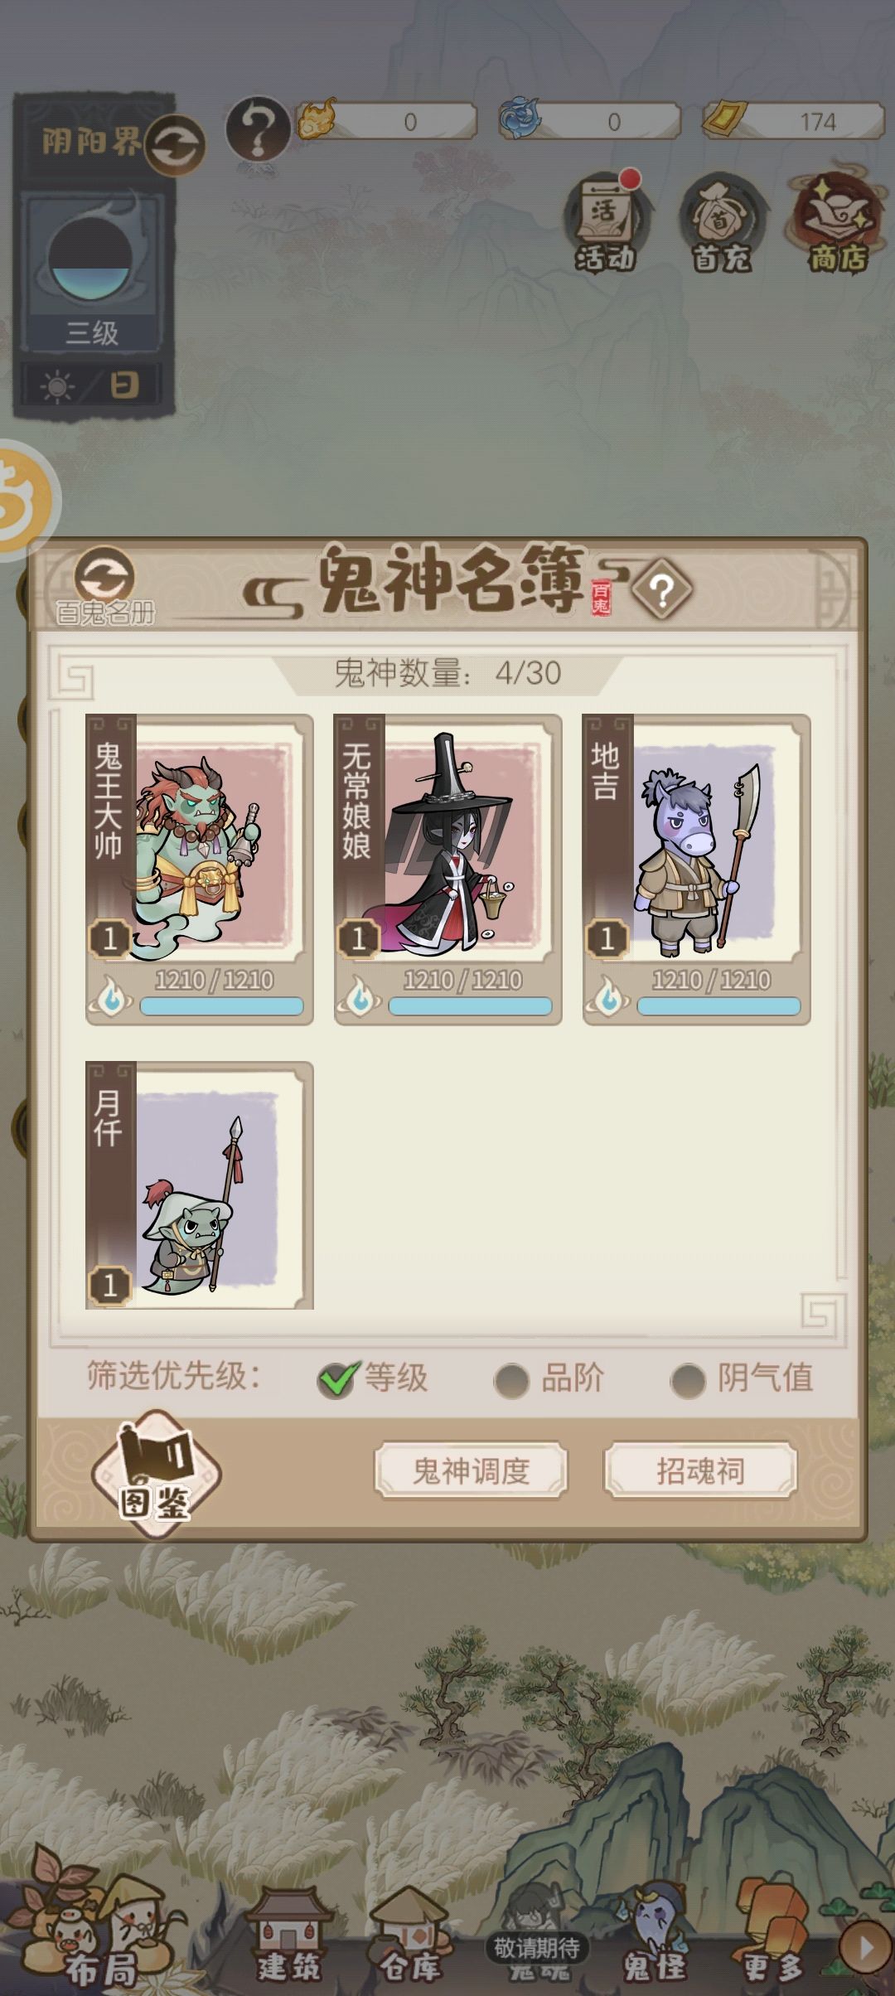
Task: Open the dark question mark help icon
Action: pyautogui.click(x=258, y=128)
